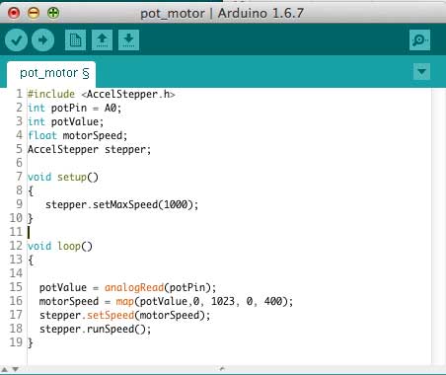Click "potValue;" on line 3
Screen dimensions: 446x375
(x=77, y=121)
